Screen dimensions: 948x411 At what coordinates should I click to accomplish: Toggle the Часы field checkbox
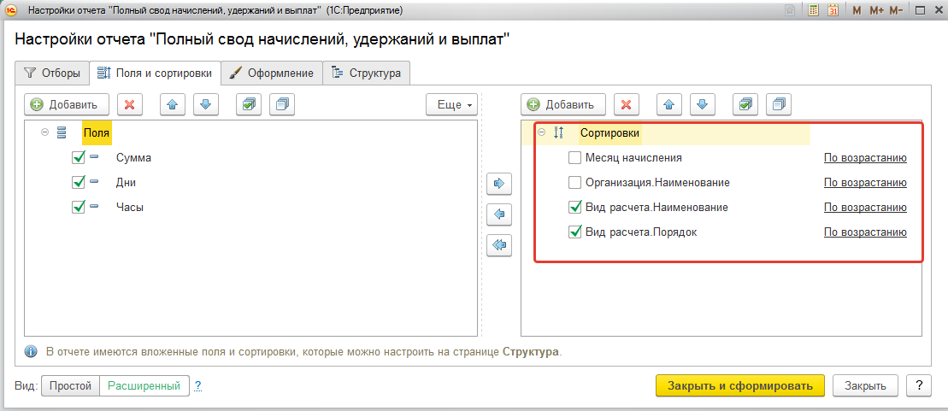(x=78, y=207)
